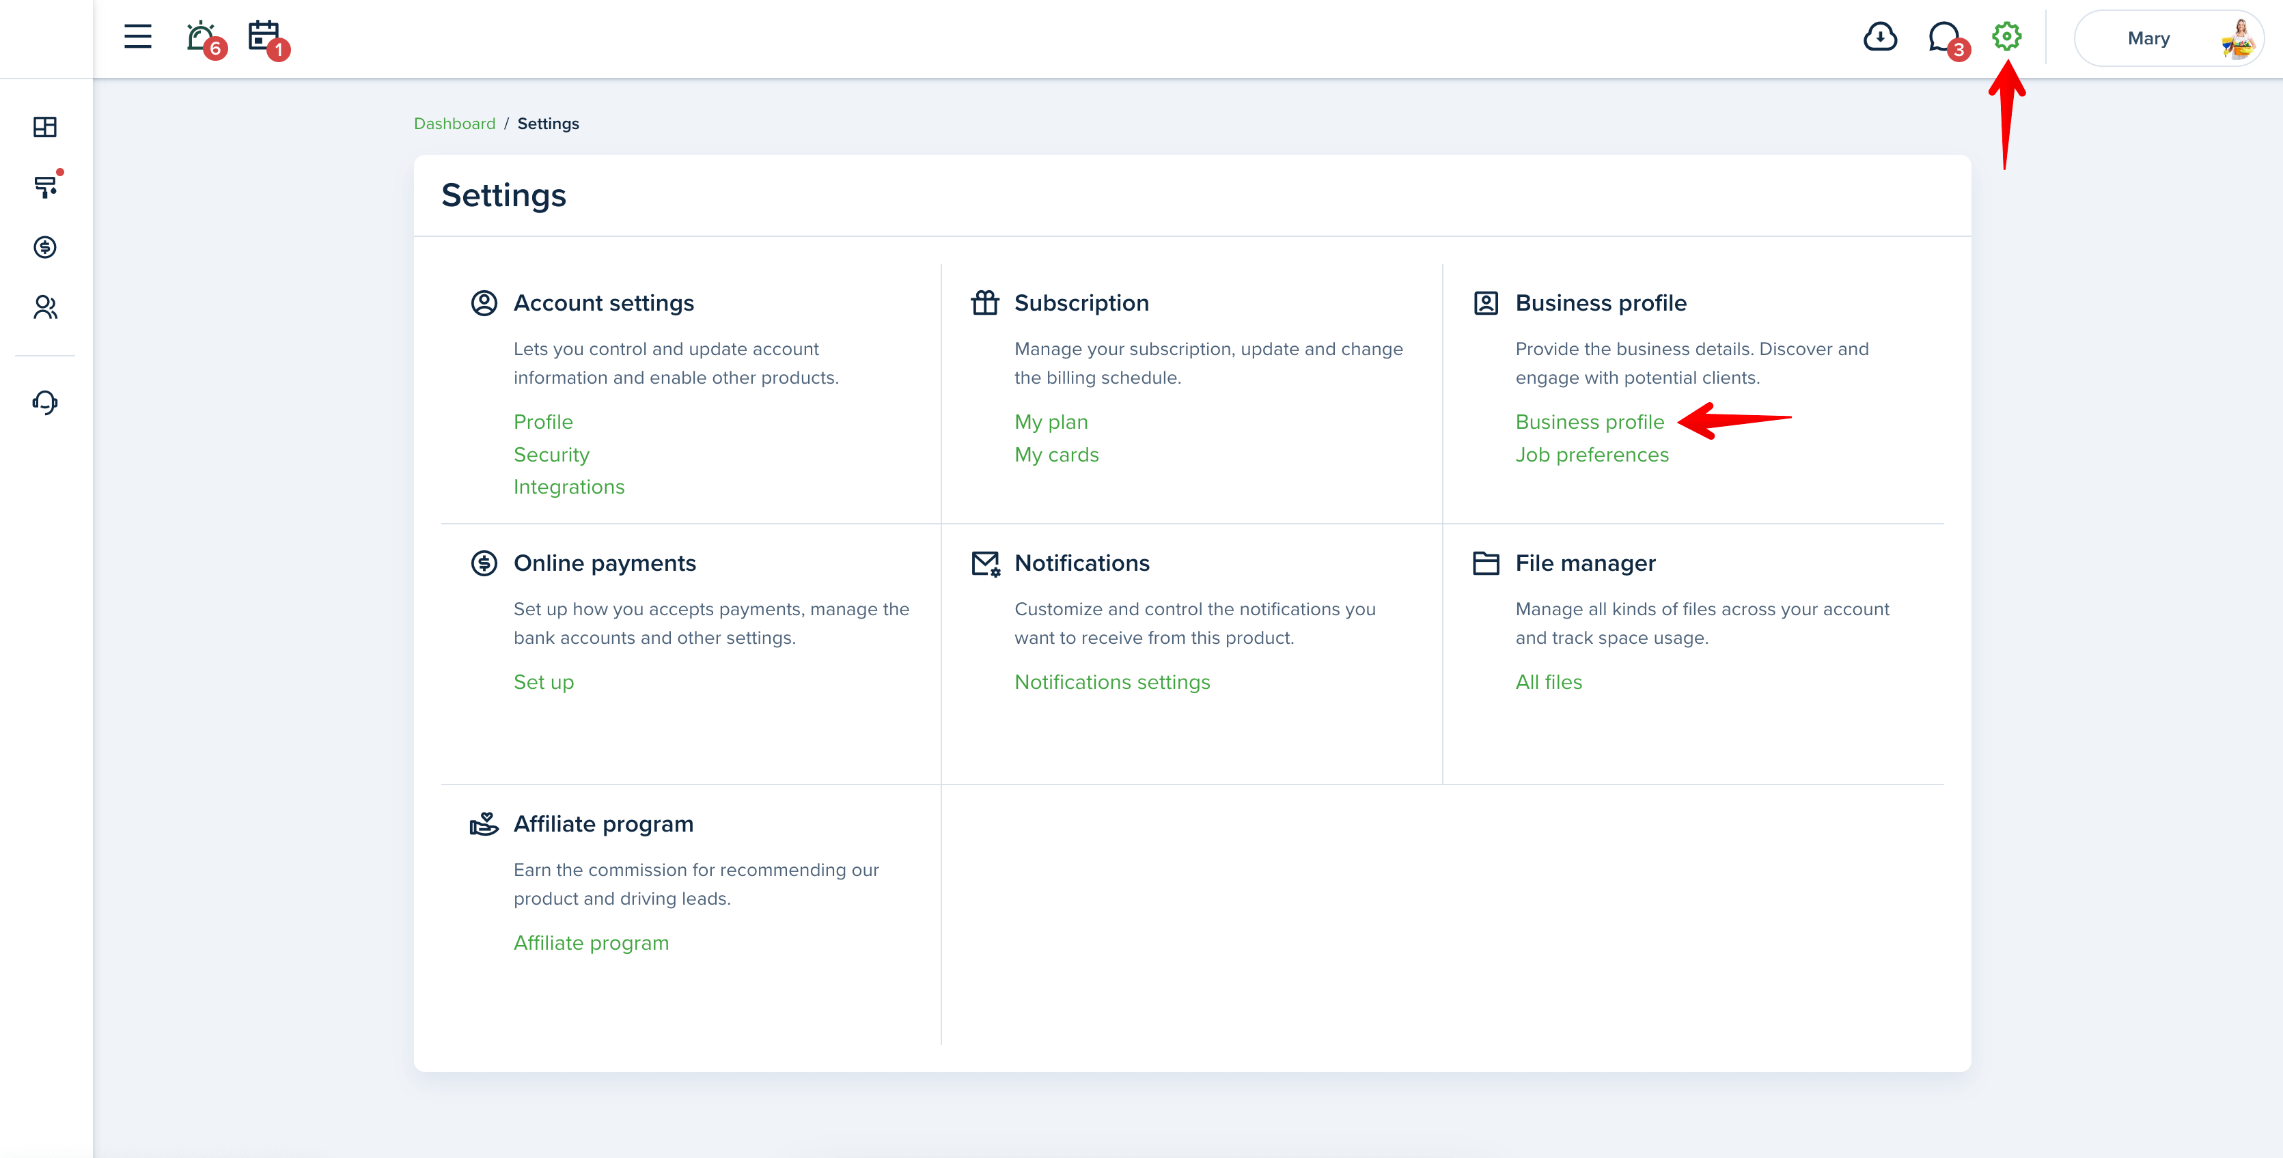The height and width of the screenshot is (1158, 2283).
Task: Open the dashboard grid sidebar icon
Action: [x=45, y=127]
